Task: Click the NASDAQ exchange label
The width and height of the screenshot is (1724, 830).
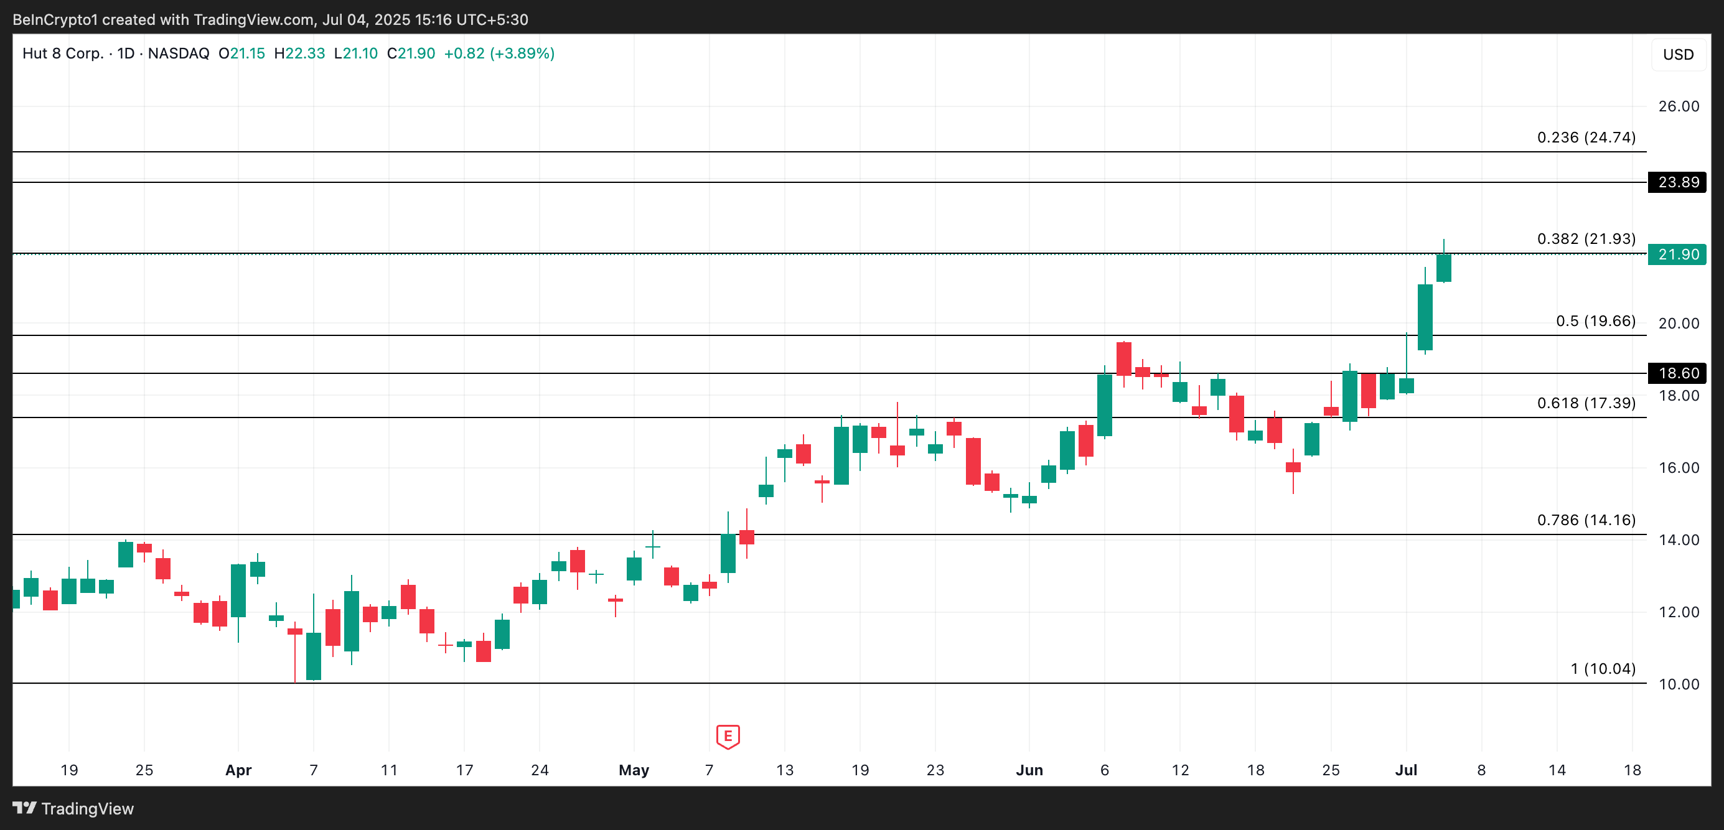Action: point(178,54)
